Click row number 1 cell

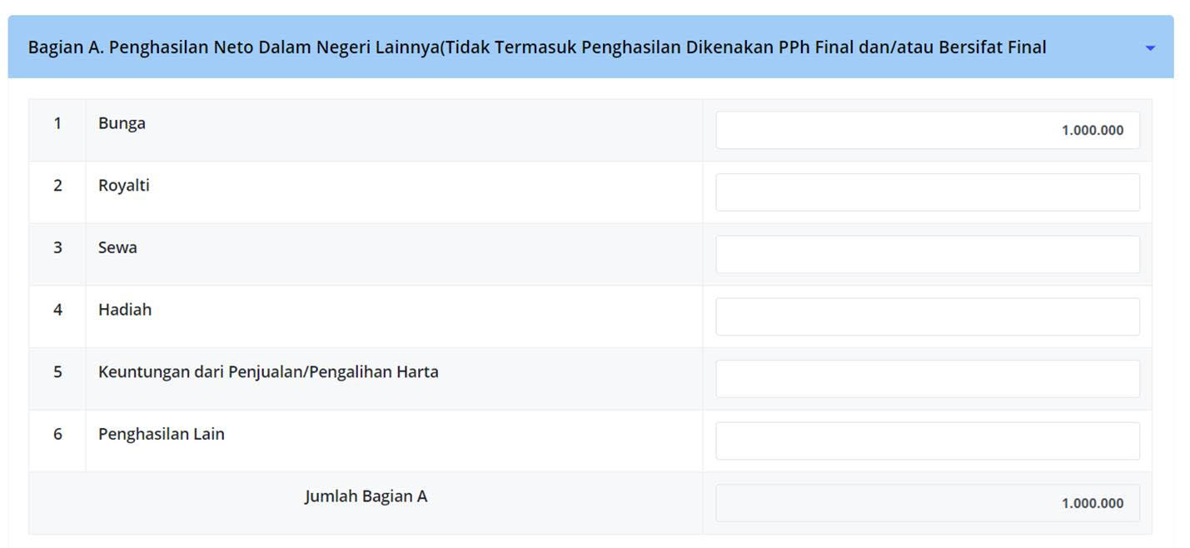coord(57,123)
